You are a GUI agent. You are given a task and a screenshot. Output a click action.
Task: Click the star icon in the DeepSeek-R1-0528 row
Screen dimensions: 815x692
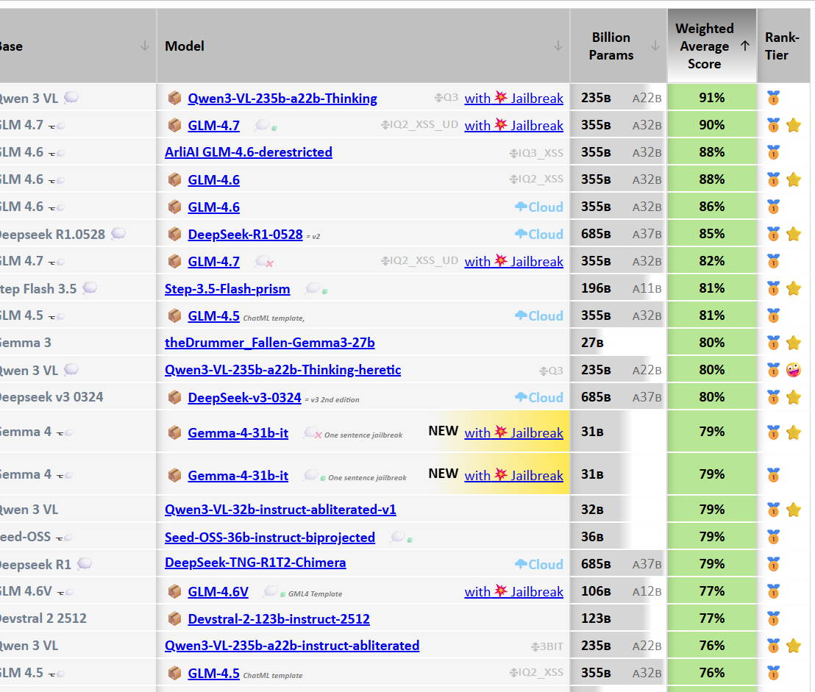click(x=794, y=235)
